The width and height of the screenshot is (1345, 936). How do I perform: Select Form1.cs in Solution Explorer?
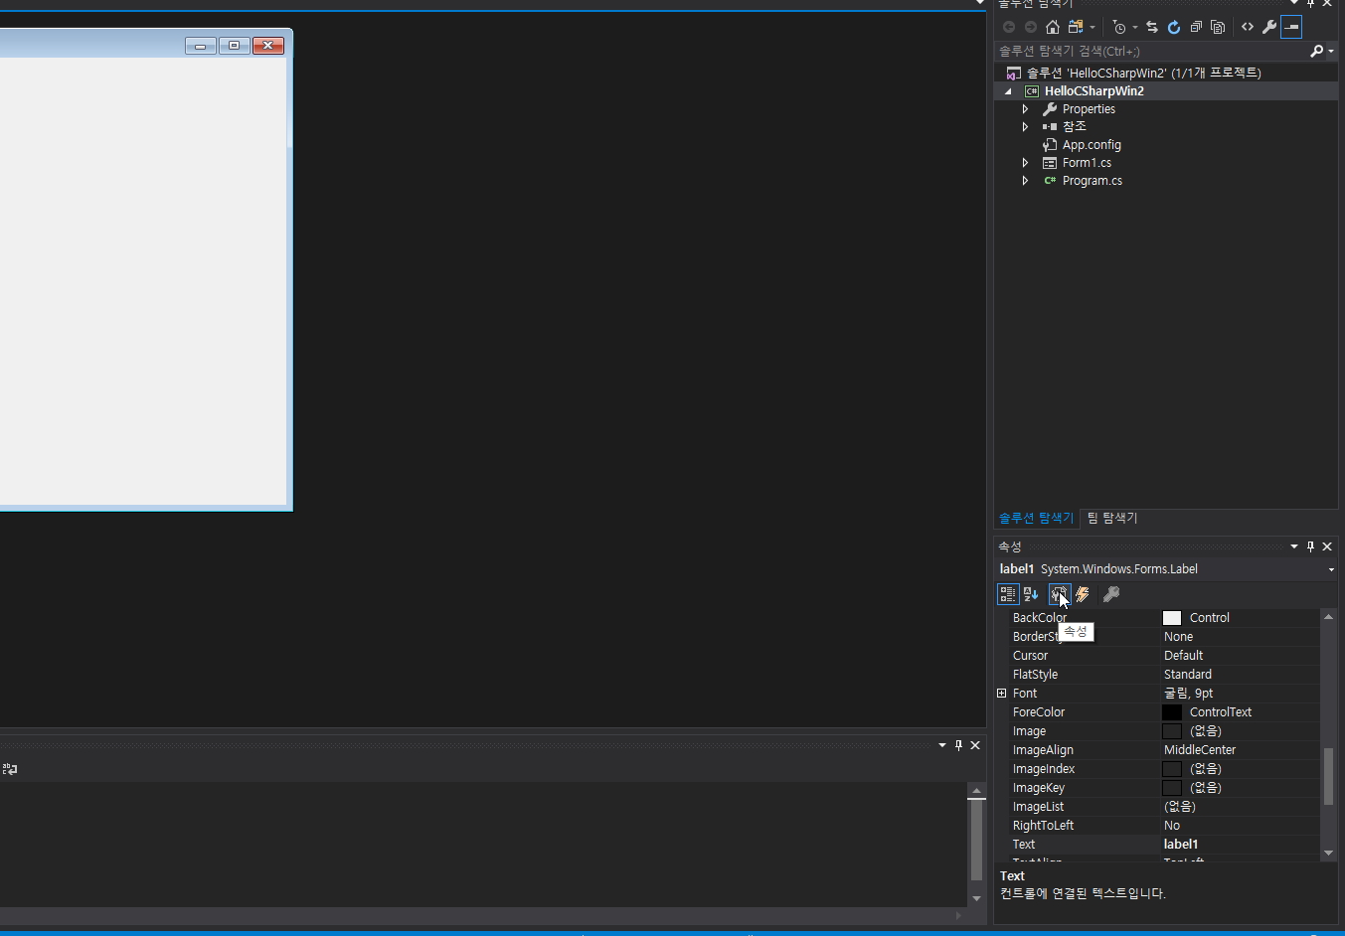coord(1087,163)
